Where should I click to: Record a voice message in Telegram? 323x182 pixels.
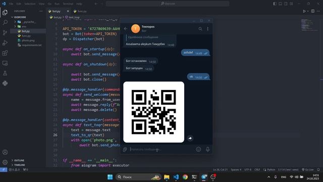pos(207,150)
